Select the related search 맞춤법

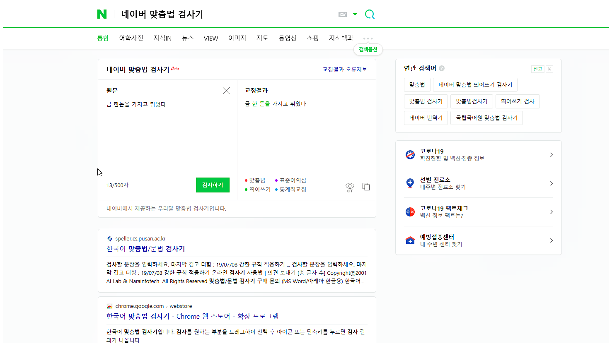417,85
